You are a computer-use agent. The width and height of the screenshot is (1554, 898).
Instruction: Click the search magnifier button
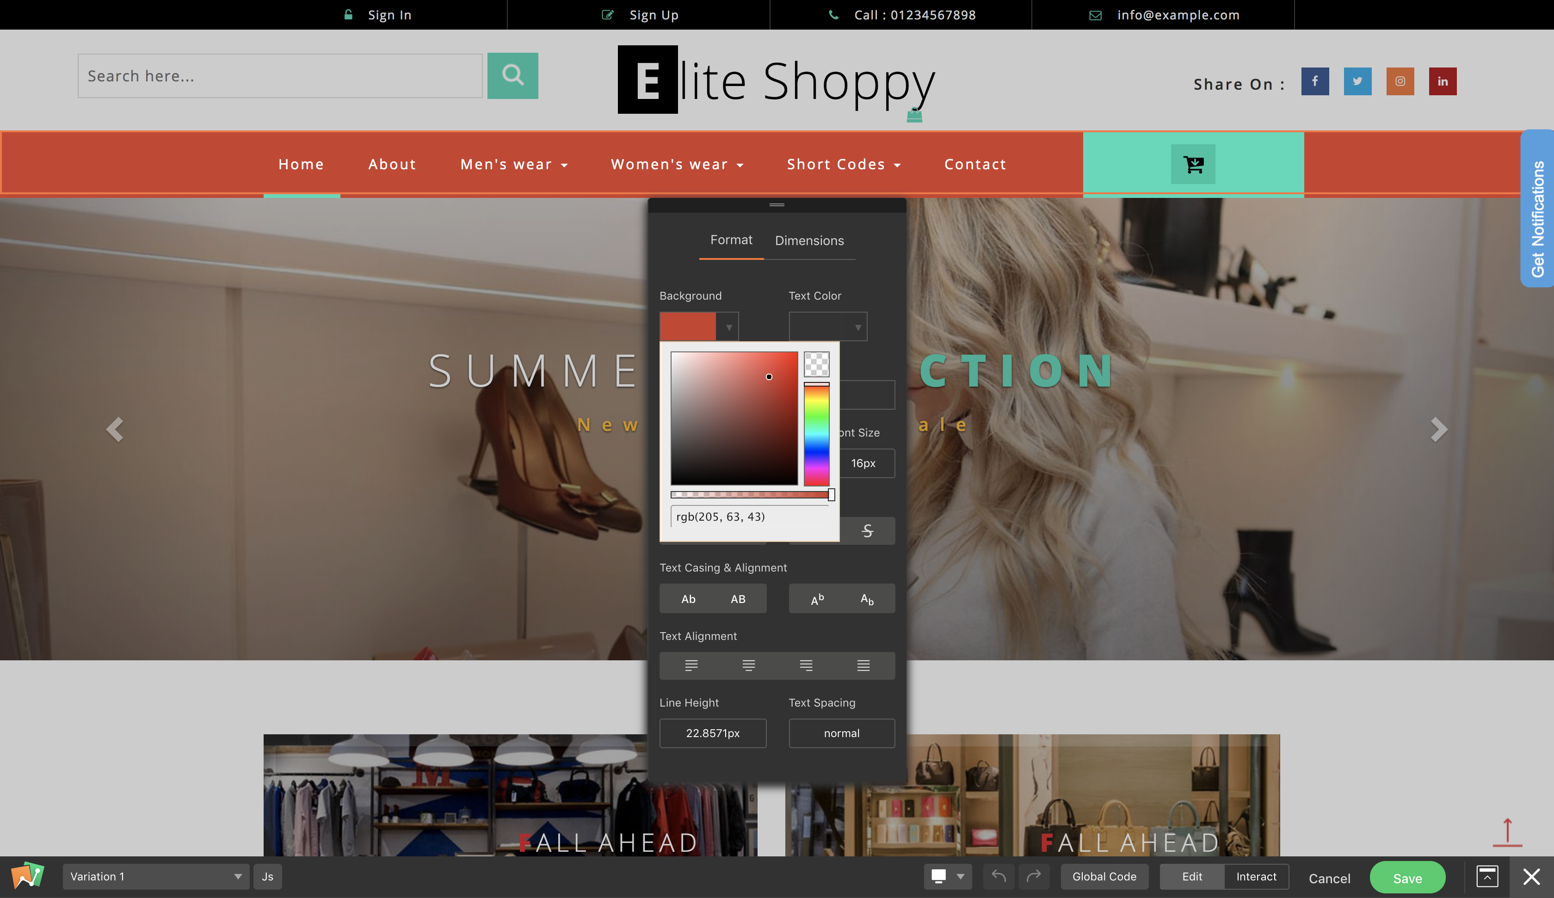pyautogui.click(x=512, y=76)
